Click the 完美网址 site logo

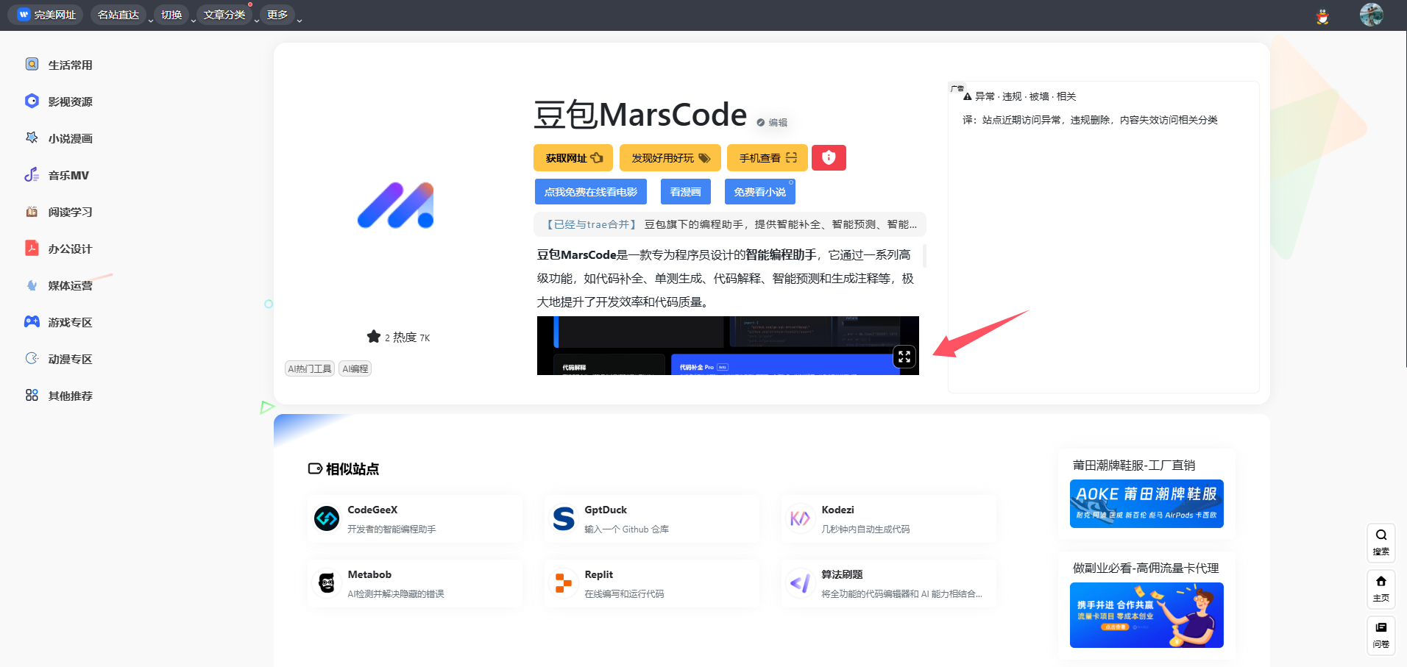point(46,15)
